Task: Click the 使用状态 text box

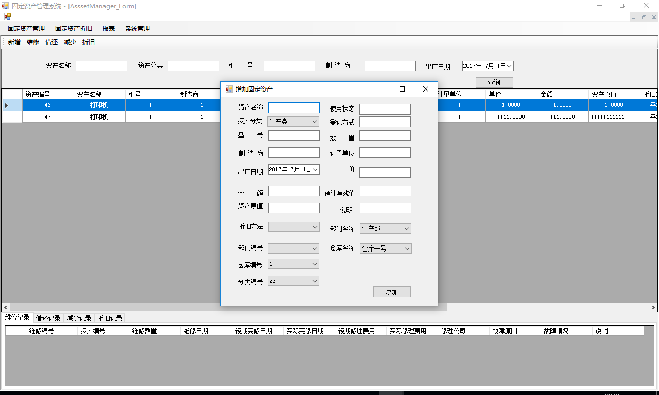Action: (x=385, y=109)
